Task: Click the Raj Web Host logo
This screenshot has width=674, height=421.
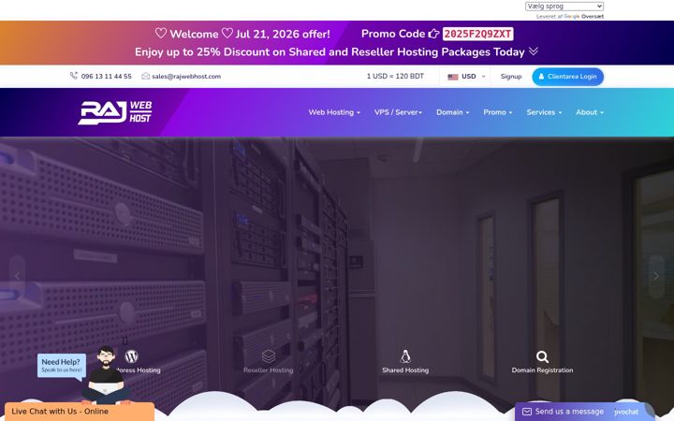Action: point(115,112)
